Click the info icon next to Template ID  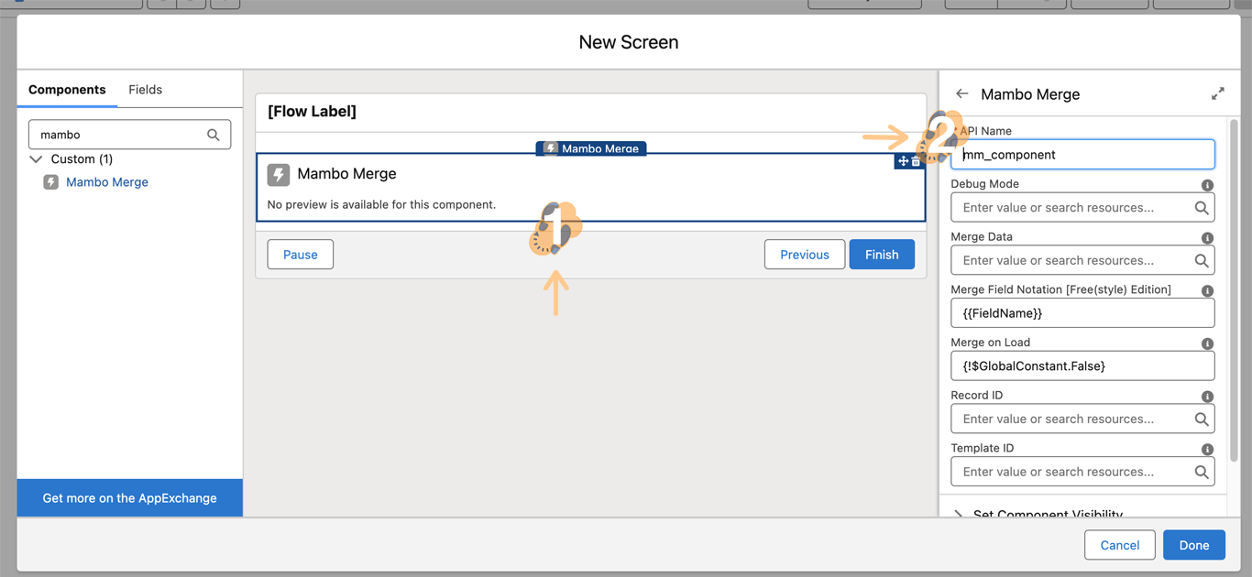pyautogui.click(x=1207, y=450)
